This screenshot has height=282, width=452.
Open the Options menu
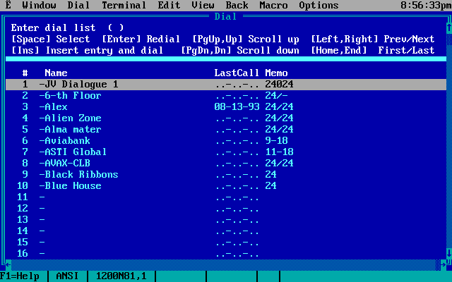(x=319, y=5)
